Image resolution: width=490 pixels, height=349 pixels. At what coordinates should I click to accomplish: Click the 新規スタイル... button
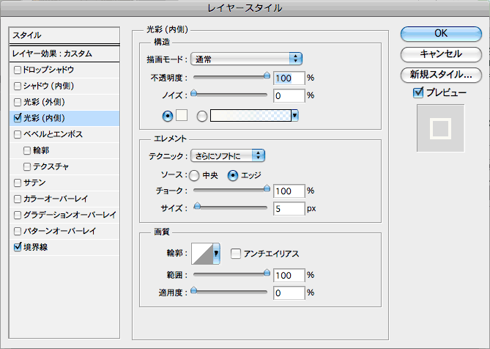click(x=441, y=75)
